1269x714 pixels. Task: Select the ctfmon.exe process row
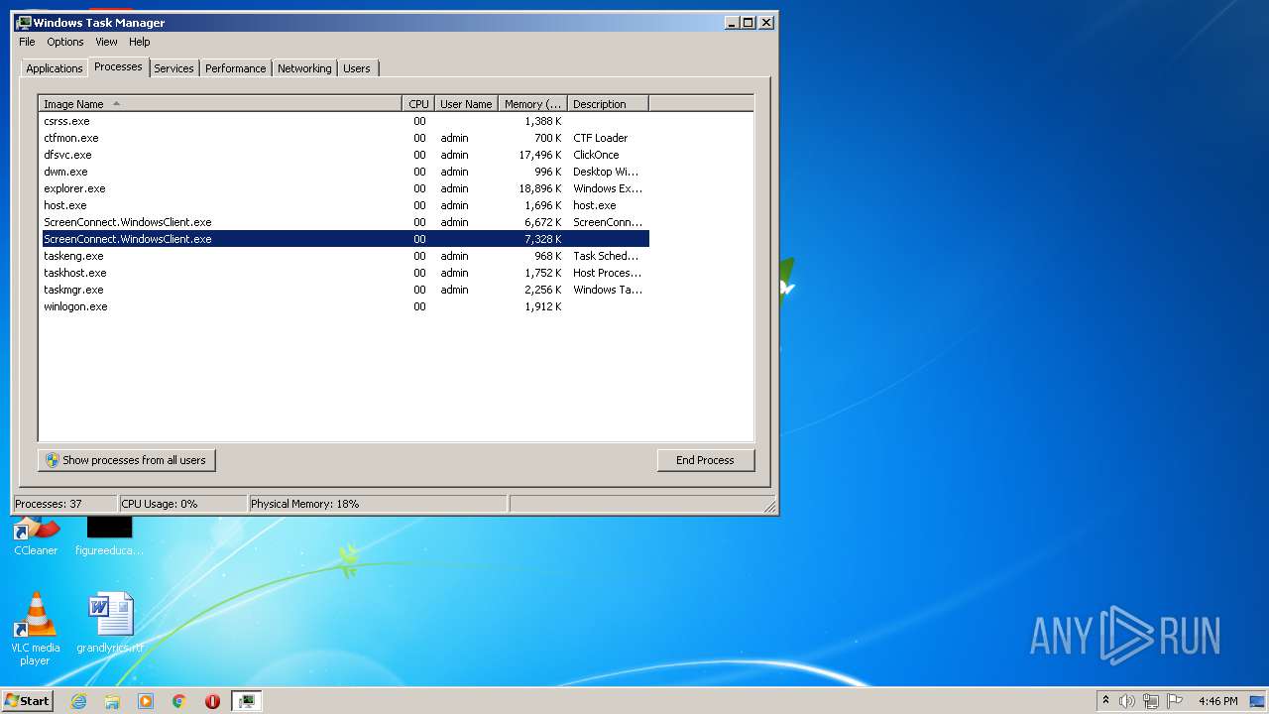344,138
